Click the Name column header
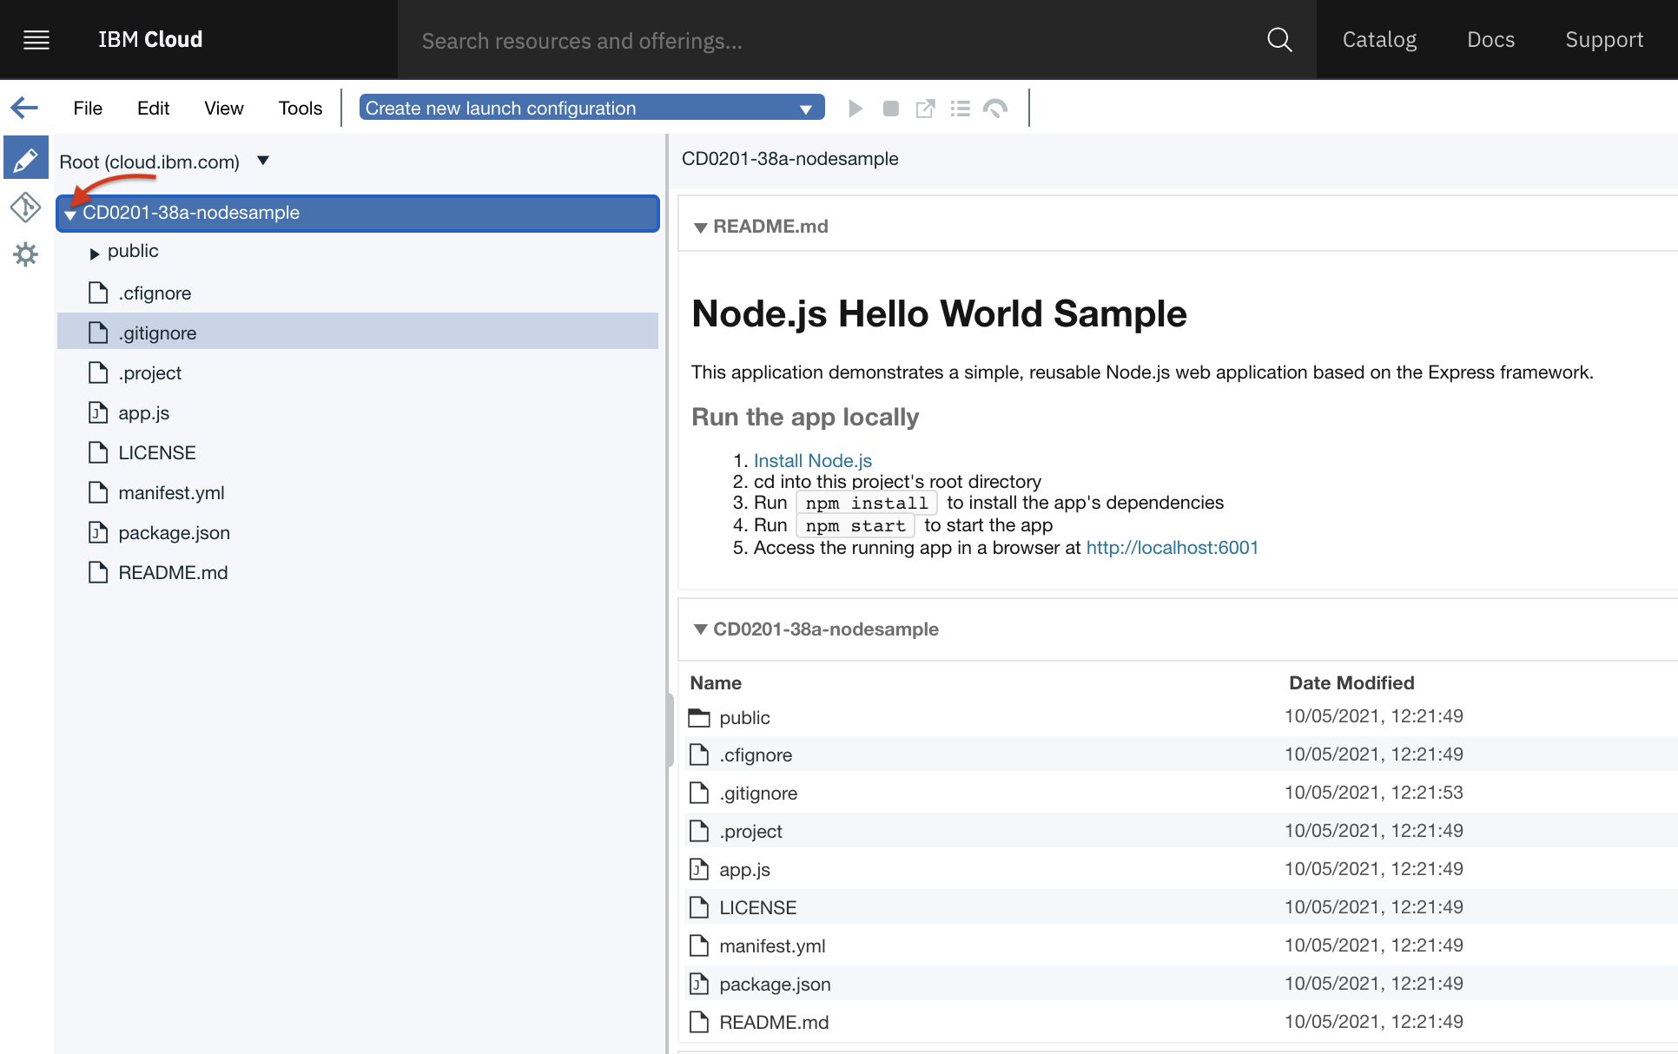 click(x=716, y=682)
